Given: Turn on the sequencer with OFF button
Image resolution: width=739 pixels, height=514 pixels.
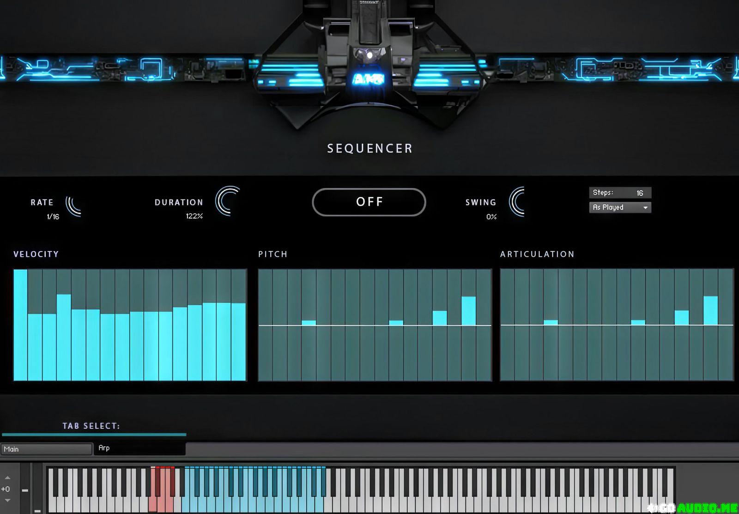Looking at the screenshot, I should pos(369,202).
